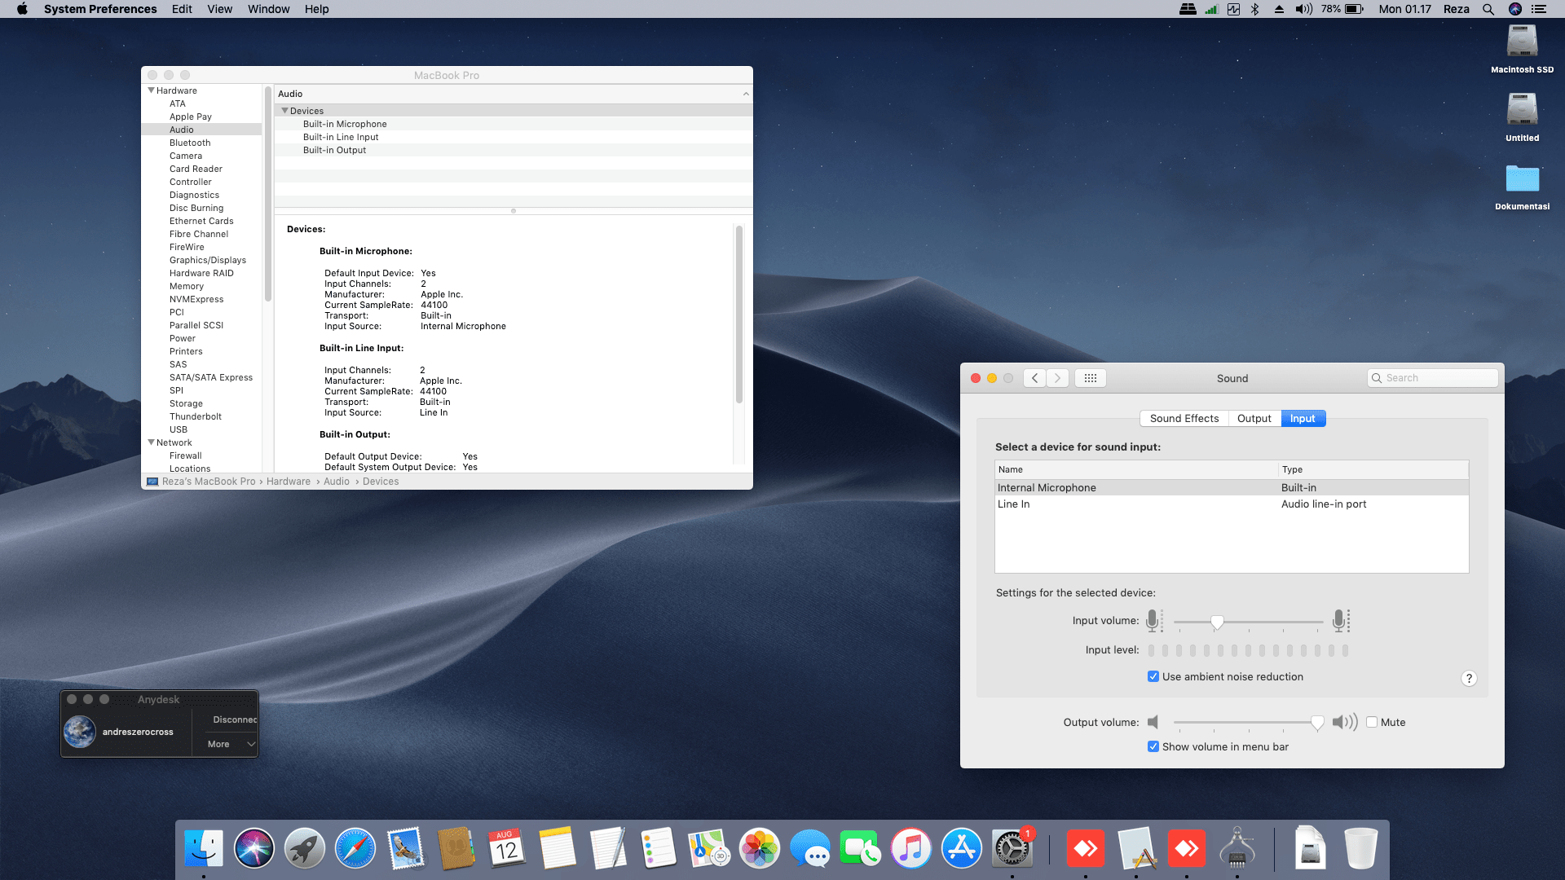Disable ambient noise reduction checkbox
Screen dimensions: 1565x880
point(1153,676)
